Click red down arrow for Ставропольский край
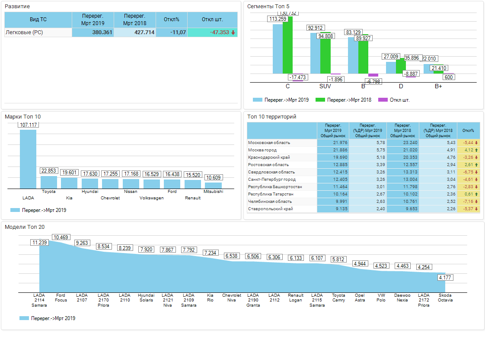 [476, 209]
